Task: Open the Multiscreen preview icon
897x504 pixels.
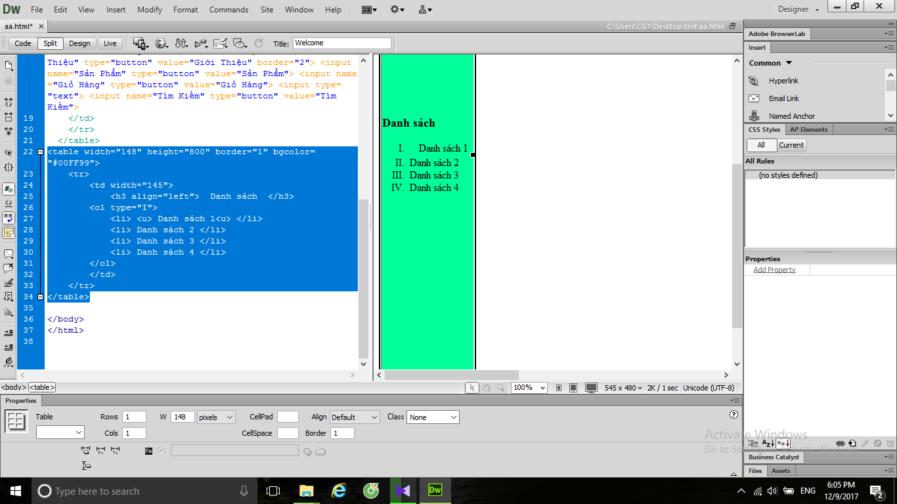Action: point(140,43)
